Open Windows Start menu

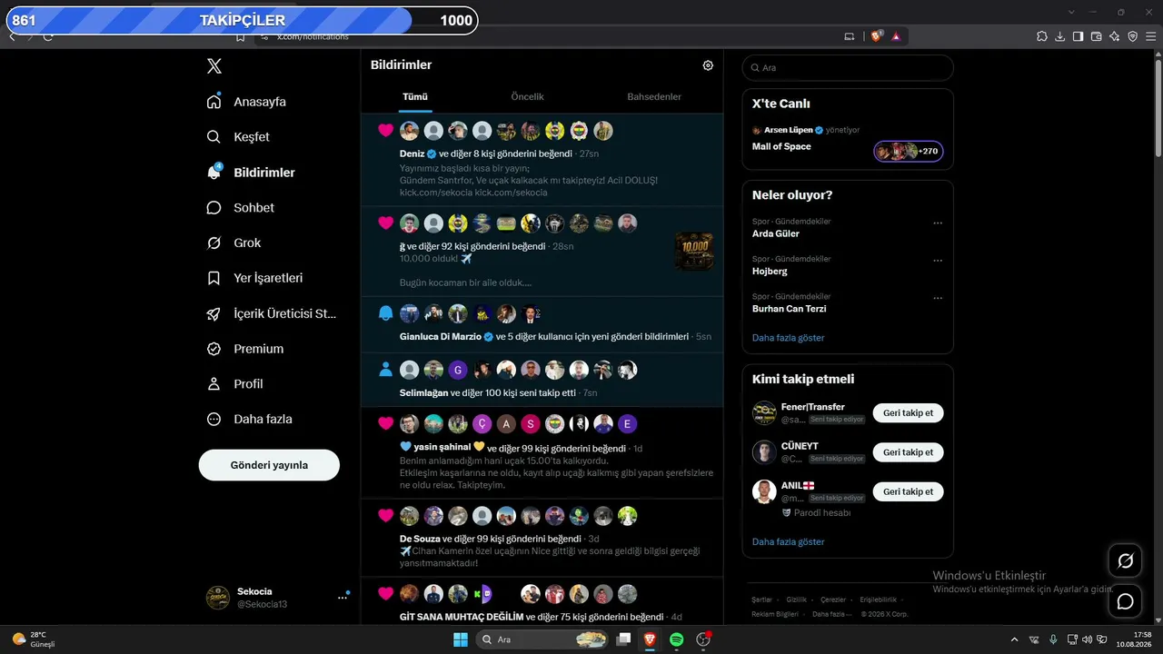(x=461, y=639)
